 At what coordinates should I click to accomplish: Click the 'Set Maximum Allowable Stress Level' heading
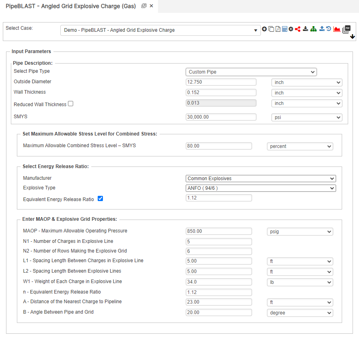90,134
